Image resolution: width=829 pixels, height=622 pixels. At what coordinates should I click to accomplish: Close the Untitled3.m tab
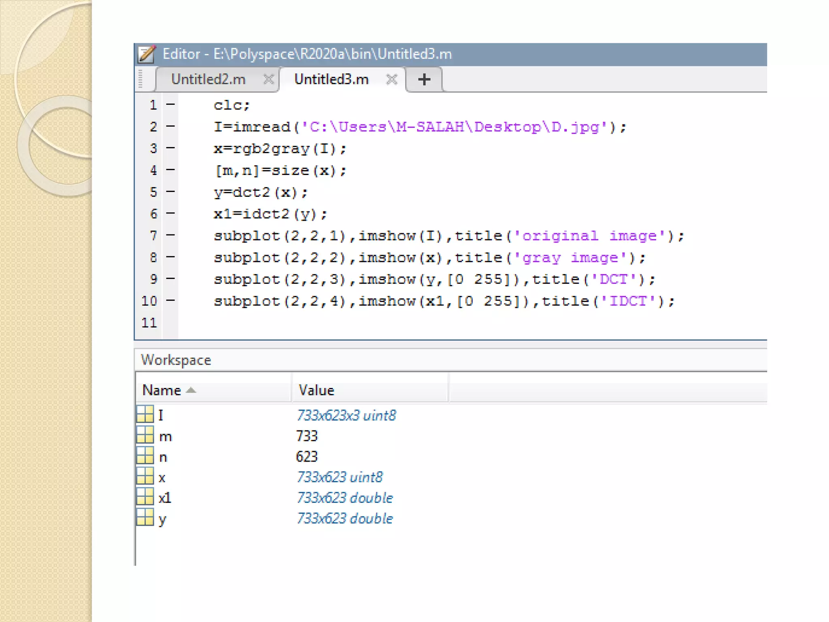pos(391,79)
